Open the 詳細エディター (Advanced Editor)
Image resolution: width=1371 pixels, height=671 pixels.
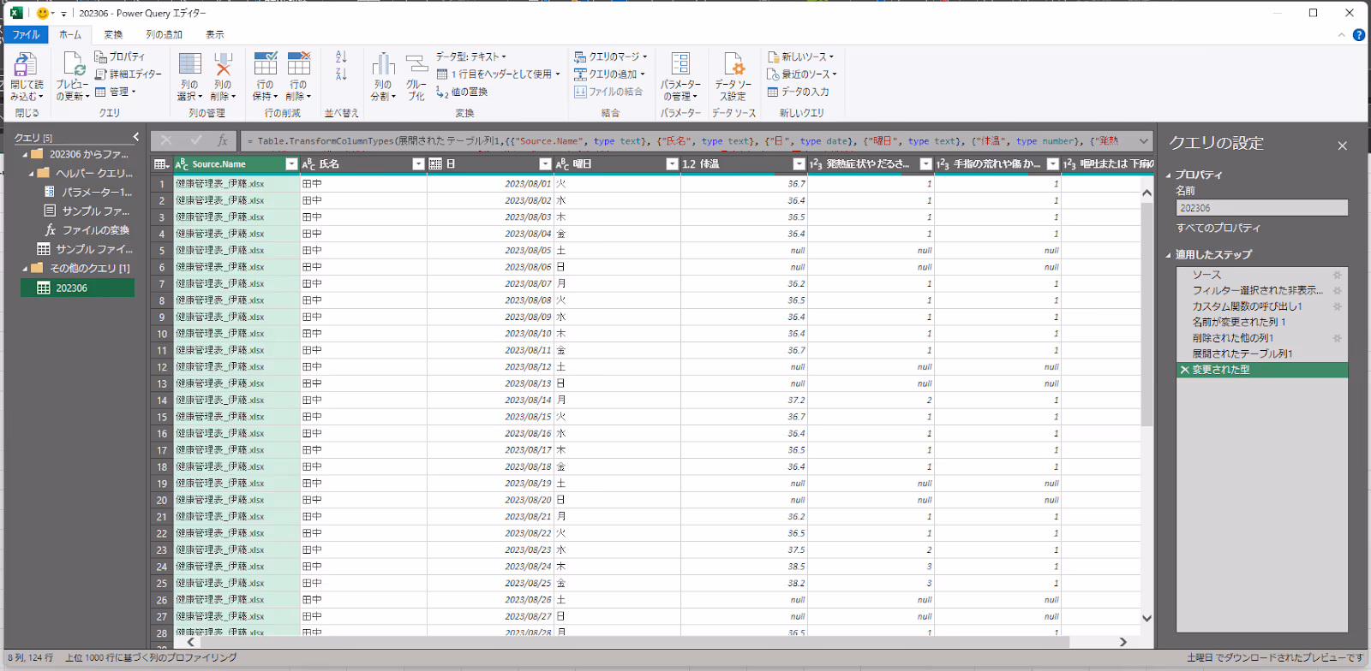click(128, 74)
